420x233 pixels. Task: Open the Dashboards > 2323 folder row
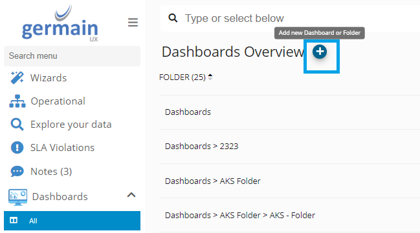(289, 147)
